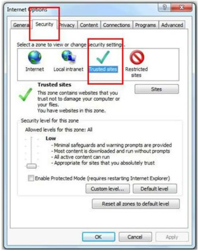
Task: Open the Advanced tab
Action: coord(172,25)
